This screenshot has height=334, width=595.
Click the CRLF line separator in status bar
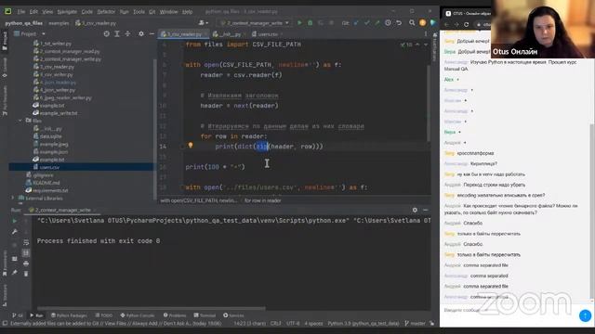[x=276, y=324]
